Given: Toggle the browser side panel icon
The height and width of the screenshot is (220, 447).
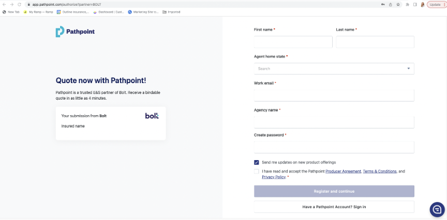Looking at the screenshot, I should pyautogui.click(x=415, y=4).
